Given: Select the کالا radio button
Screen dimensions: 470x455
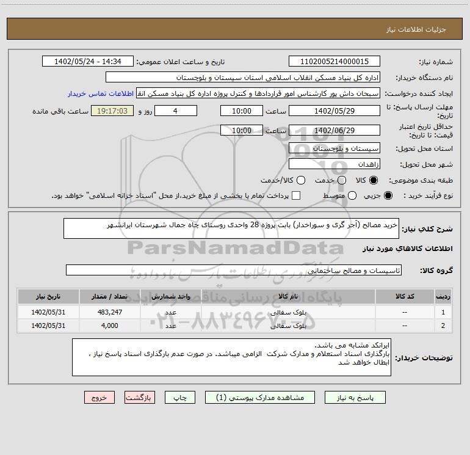Looking at the screenshot, I should [x=374, y=180].
